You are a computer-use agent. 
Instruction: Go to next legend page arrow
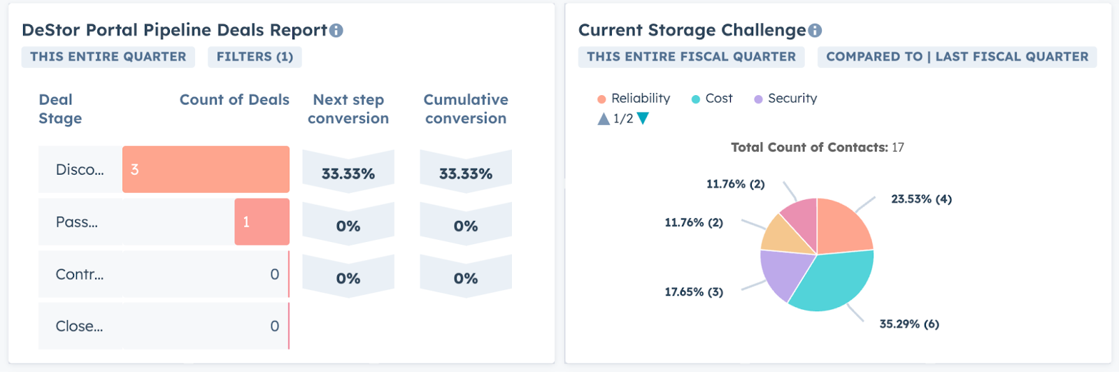pos(643,118)
